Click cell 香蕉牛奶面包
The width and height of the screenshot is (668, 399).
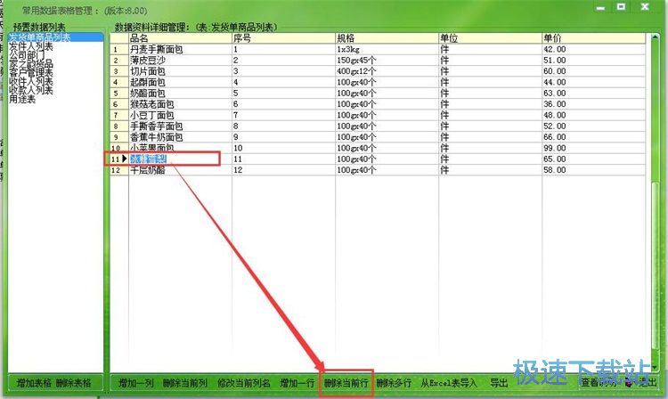[x=180, y=137]
